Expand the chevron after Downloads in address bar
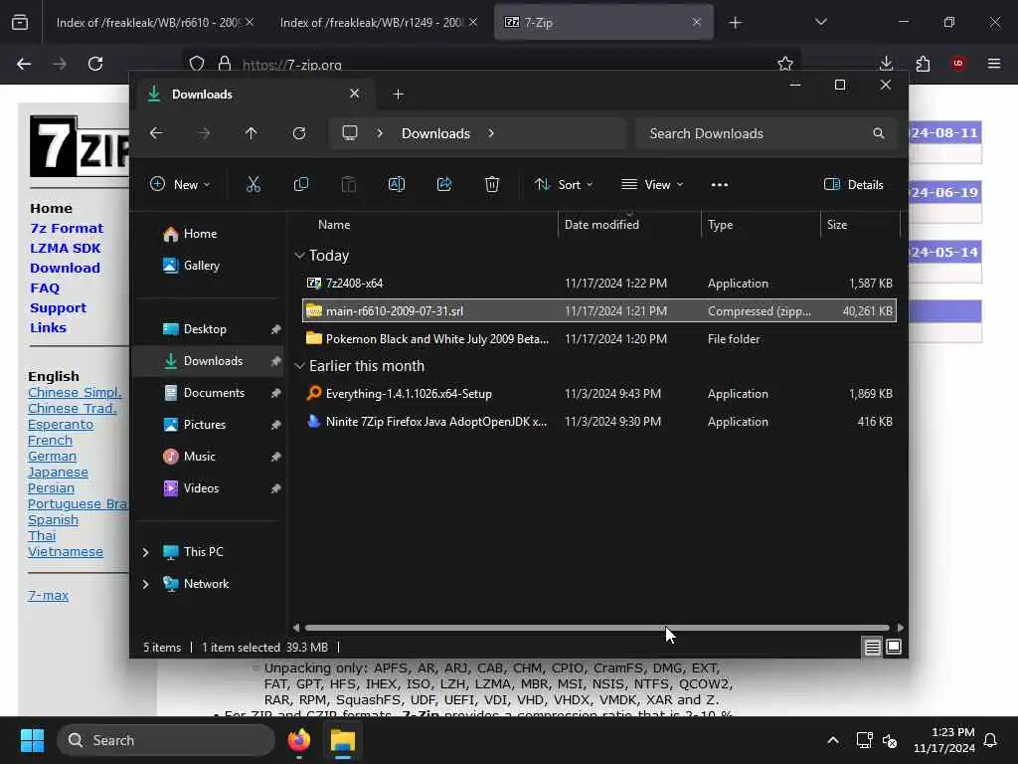 (x=491, y=133)
